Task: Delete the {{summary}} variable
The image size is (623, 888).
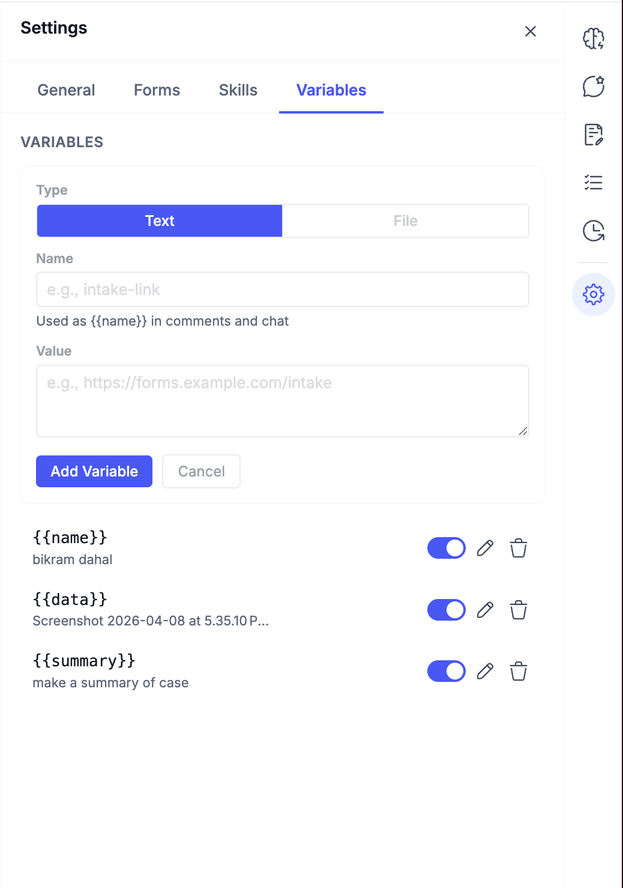Action: pos(519,671)
